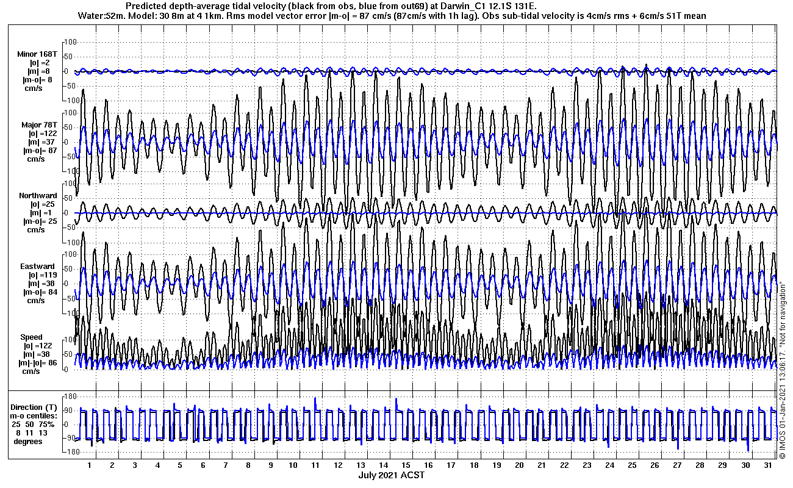Click day '15' on the date axis
Image resolution: width=793 pixels, height=488 pixels.
pos(406,465)
